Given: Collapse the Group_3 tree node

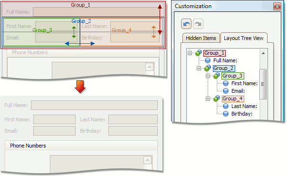Looking at the screenshot, I should pyautogui.click(x=208, y=76).
